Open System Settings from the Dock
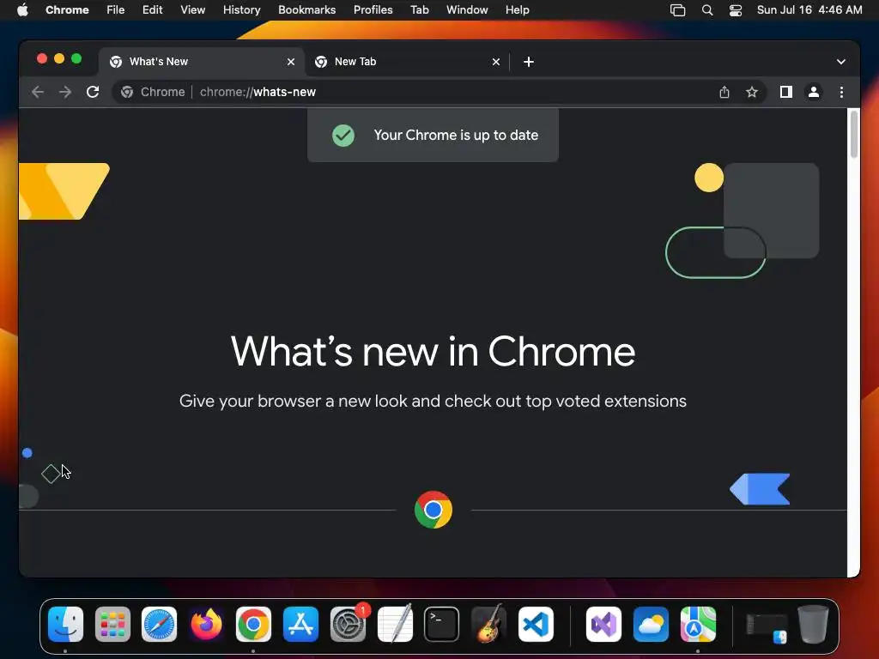Viewport: 879px width, 659px height. pyautogui.click(x=349, y=625)
